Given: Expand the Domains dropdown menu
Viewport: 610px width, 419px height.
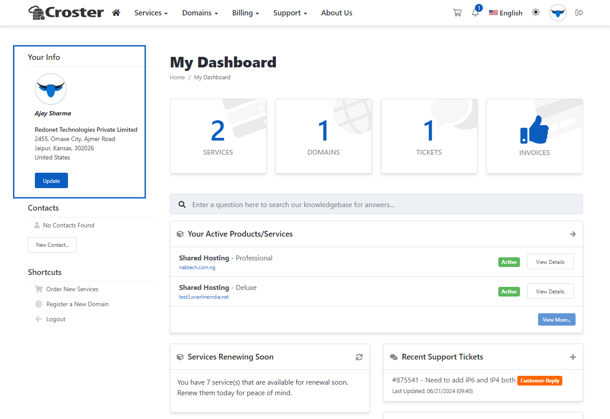Looking at the screenshot, I should click(x=200, y=13).
